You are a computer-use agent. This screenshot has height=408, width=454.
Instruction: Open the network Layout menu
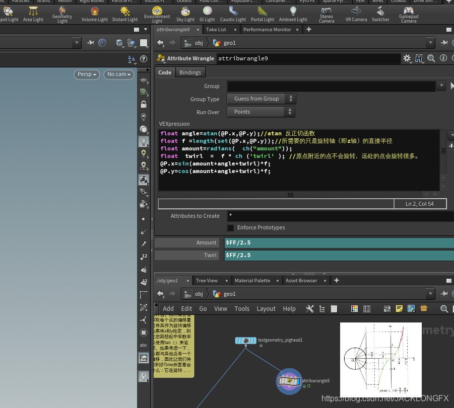pos(266,309)
